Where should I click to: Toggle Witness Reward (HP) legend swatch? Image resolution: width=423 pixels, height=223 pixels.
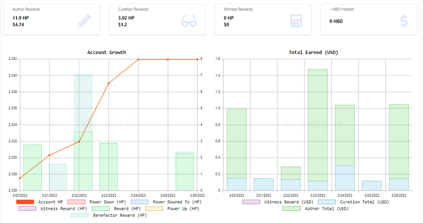[x=27, y=209]
